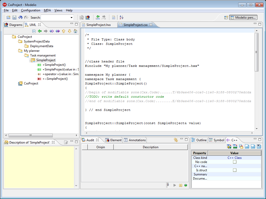This screenshot has width=266, height=199.
Task: Click inside the Search input field
Action: point(56,17)
